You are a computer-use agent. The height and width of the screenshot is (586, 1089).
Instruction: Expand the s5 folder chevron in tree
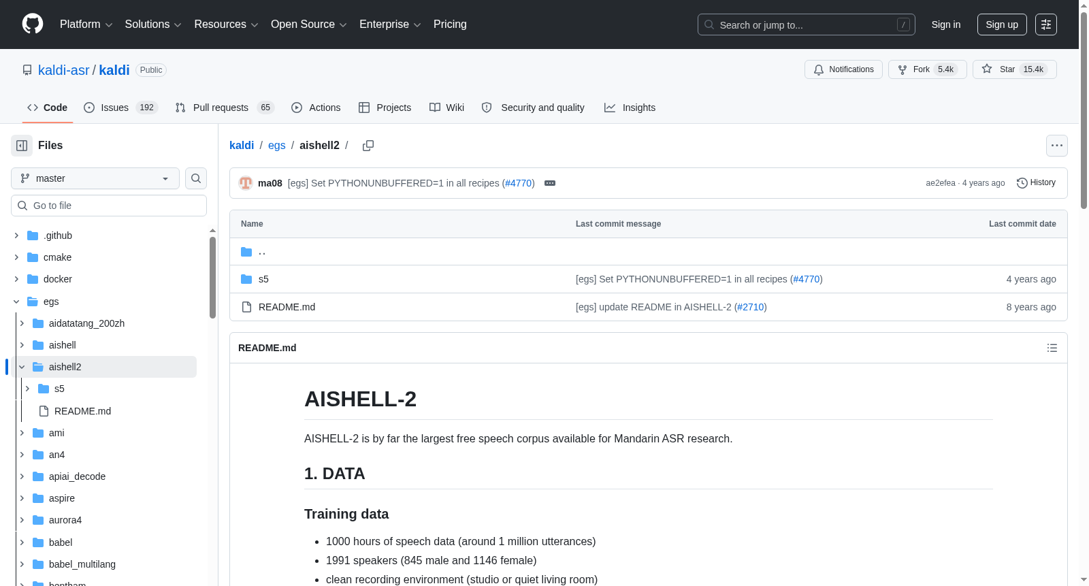[x=27, y=389]
